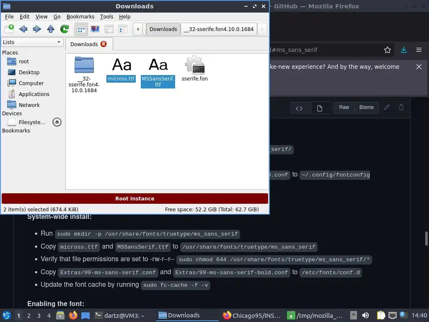This screenshot has width=429, height=322.
Task: Switch to preview file view on GitHub
Action: (320, 108)
